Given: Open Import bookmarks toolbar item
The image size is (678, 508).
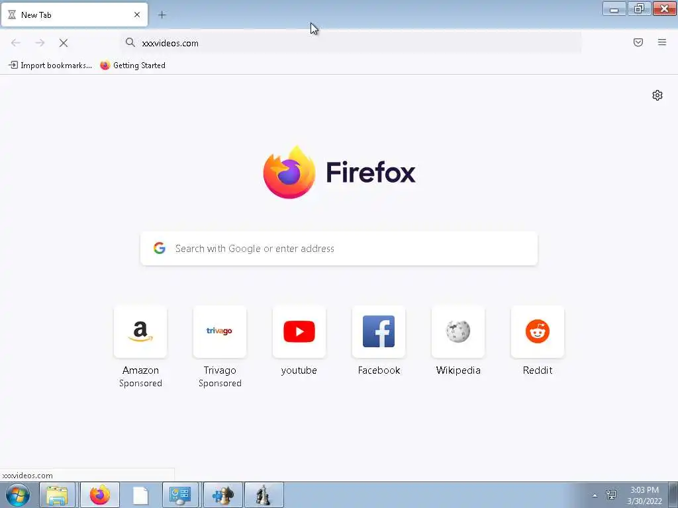Looking at the screenshot, I should point(50,65).
